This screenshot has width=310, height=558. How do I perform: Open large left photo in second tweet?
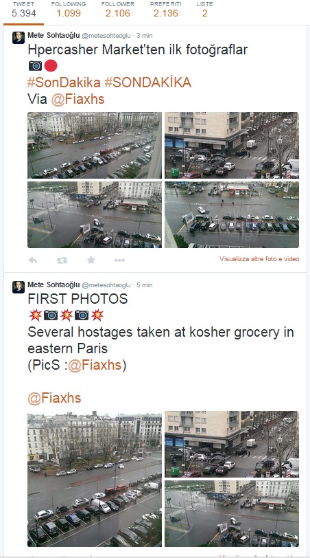[95, 479]
